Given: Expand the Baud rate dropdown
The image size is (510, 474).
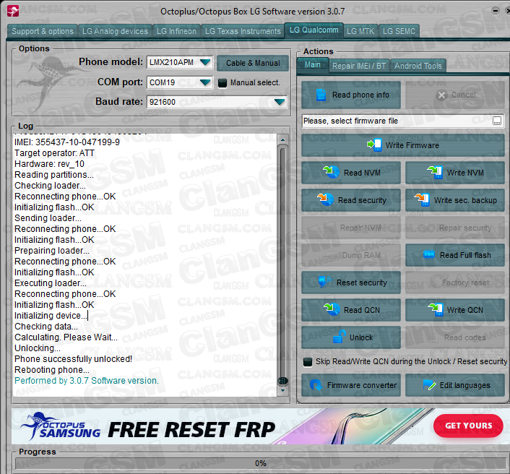Looking at the screenshot, I should (x=280, y=102).
